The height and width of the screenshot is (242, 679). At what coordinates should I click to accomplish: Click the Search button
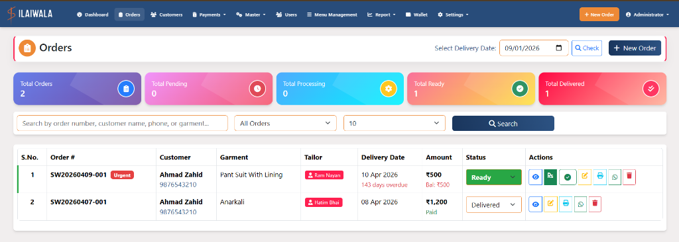tap(503, 123)
